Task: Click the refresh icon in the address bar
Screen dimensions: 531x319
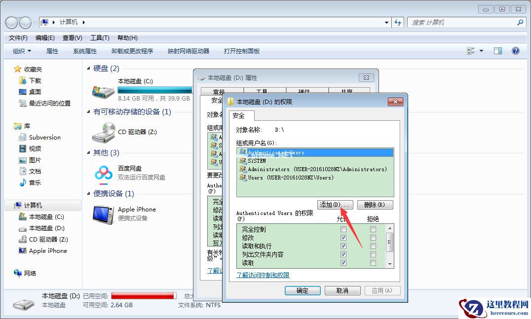Action: coord(398,22)
